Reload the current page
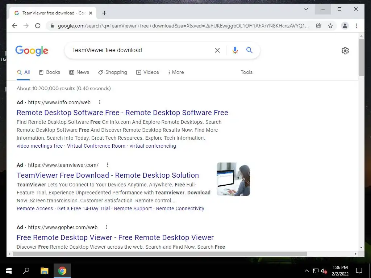Viewport: 371px width, 278px height. (x=38, y=26)
